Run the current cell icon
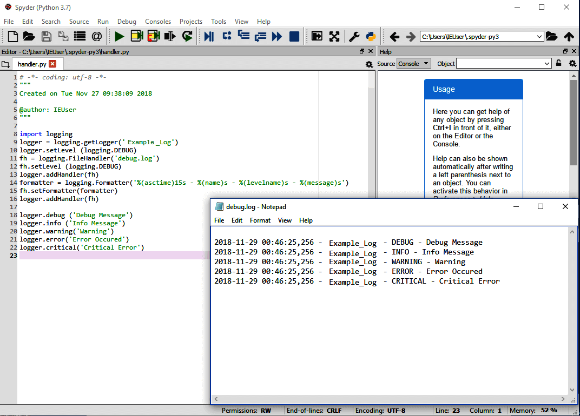Screen dimensions: 580x416 [x=136, y=36]
